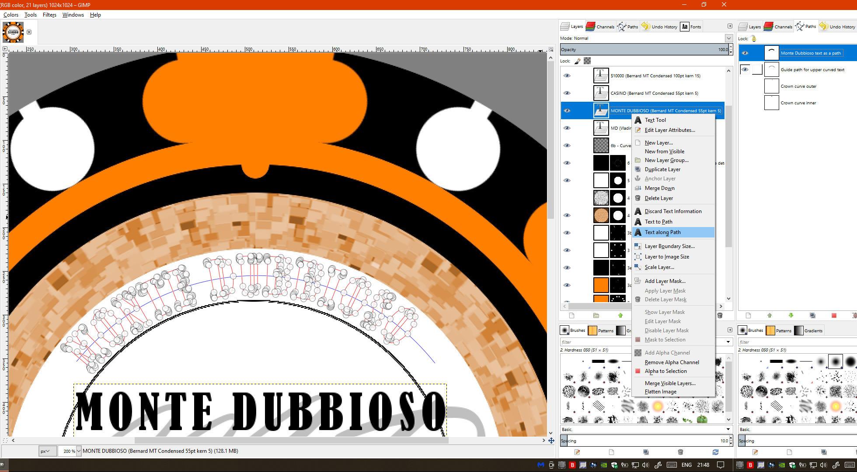Expand the brush tag filter Basic dropdown

(728, 429)
